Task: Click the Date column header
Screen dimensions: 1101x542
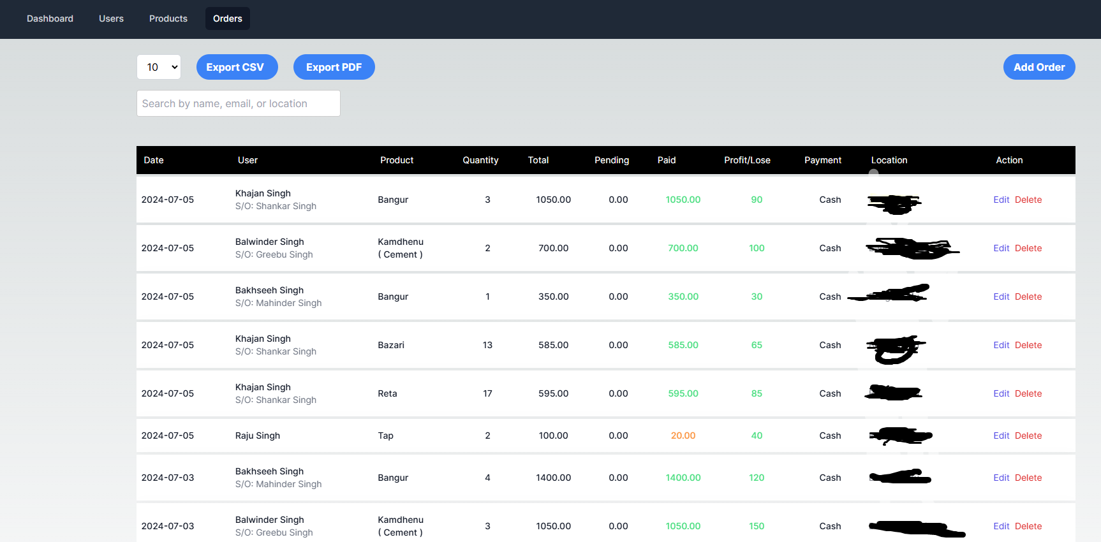Action: click(154, 160)
